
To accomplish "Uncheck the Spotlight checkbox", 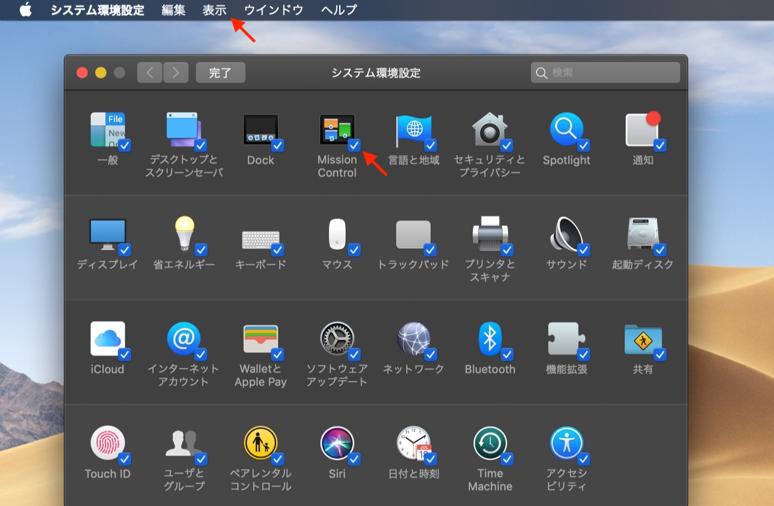I will [583, 145].
